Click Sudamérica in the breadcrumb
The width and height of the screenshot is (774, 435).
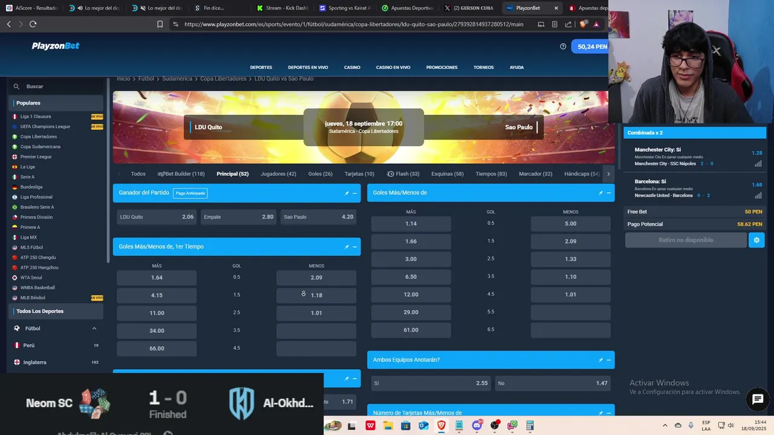[x=177, y=79]
